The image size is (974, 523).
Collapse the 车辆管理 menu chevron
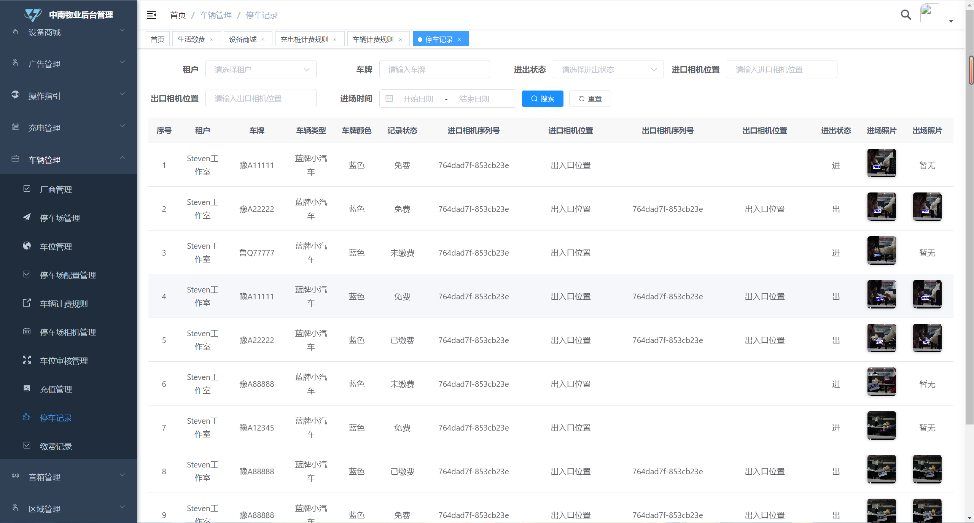[x=123, y=157]
